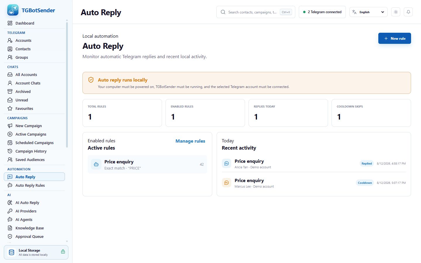Click the sidebar scroll-down arrow
421x263 pixels.
pos(67,241)
